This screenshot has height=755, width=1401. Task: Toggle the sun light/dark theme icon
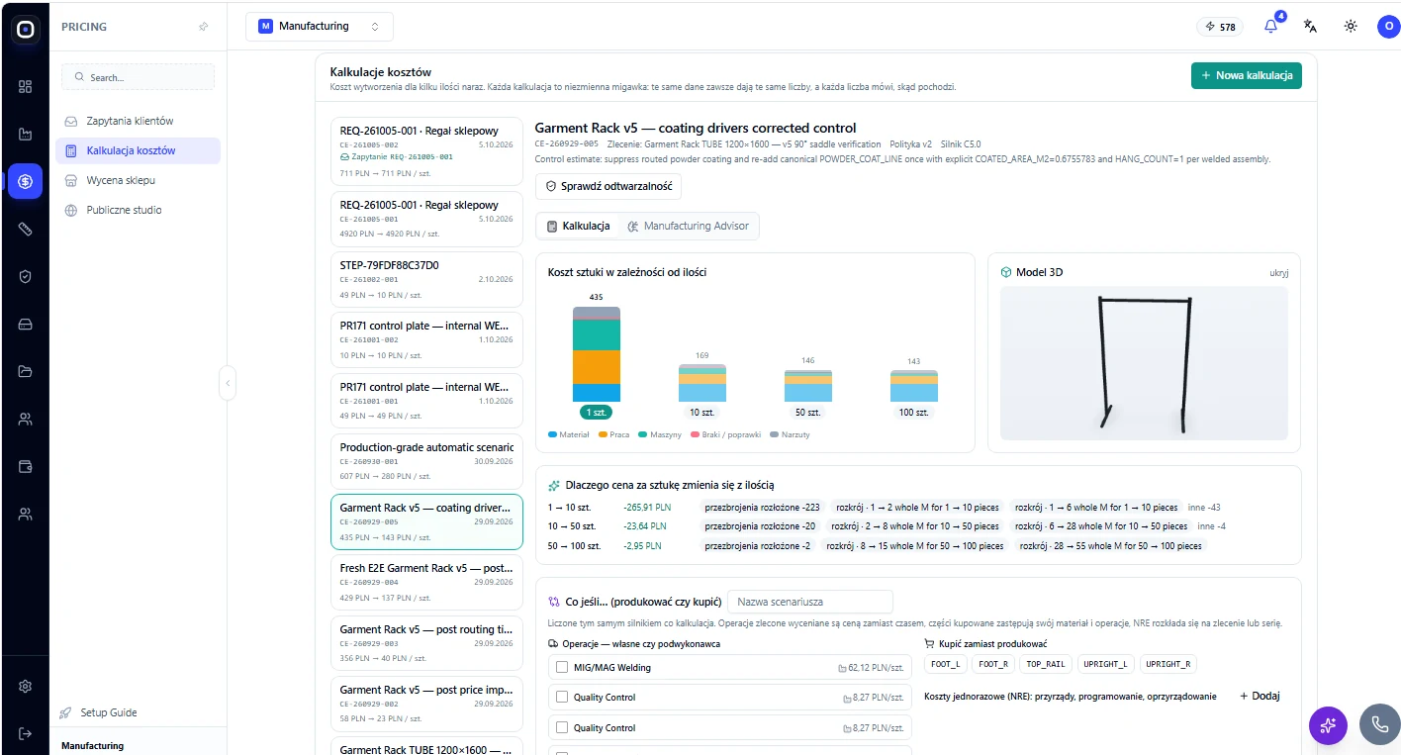(x=1350, y=27)
